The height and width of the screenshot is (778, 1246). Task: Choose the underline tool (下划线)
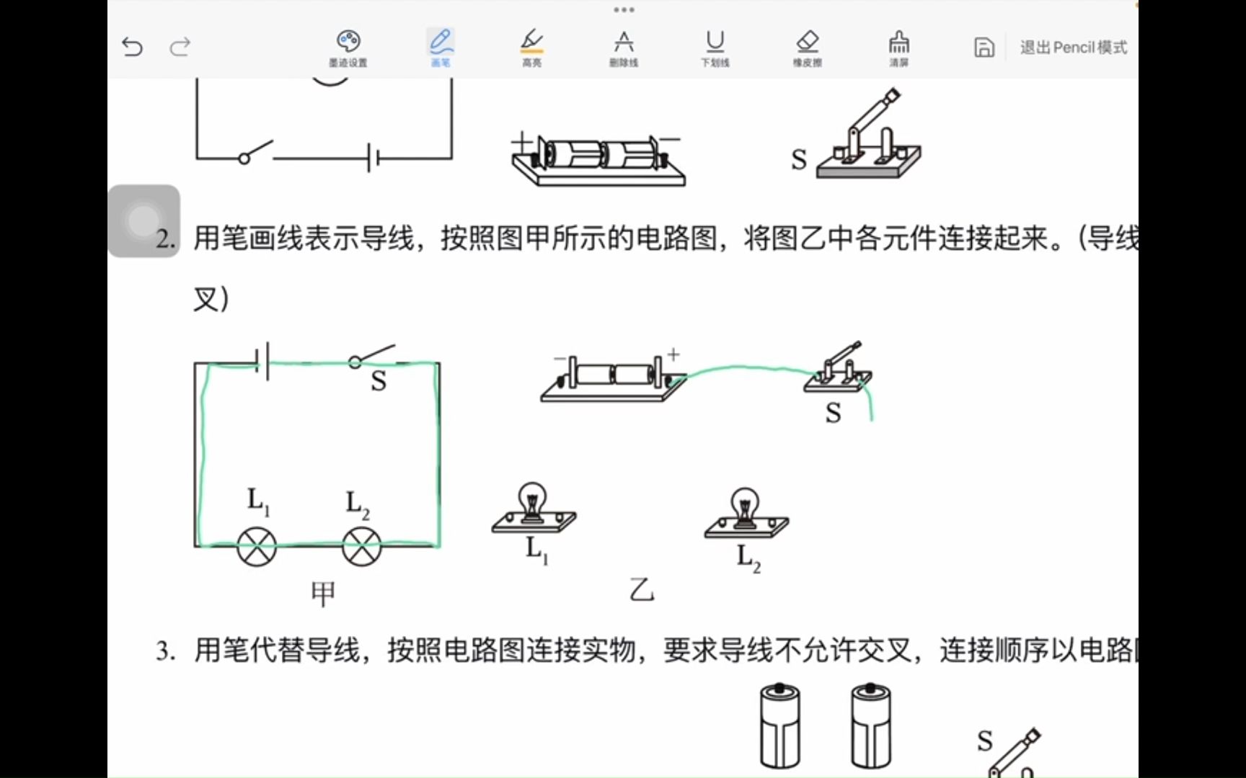[715, 48]
